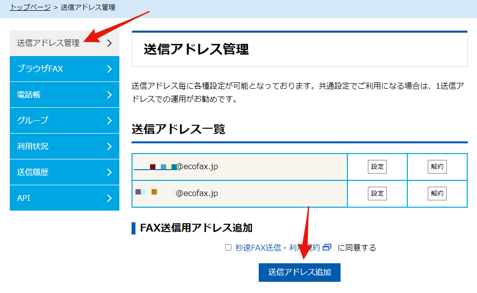Click chevron arrow on API menu row

point(110,198)
